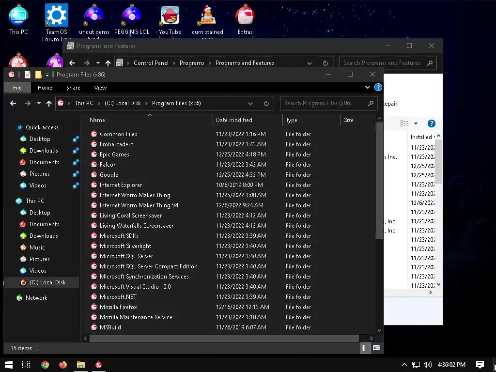Click Properties icon in quick access toolbar
The height and width of the screenshot is (372, 496).
28,74
